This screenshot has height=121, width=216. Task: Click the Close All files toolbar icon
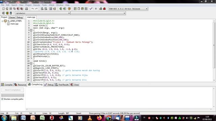tap(22, 9)
